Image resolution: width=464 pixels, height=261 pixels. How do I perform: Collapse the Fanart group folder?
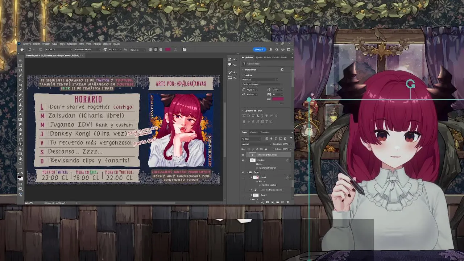(247, 172)
